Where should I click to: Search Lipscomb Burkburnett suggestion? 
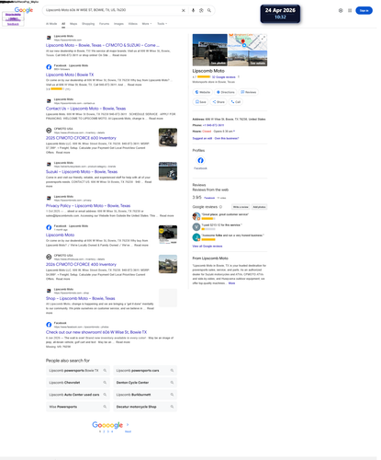145,395
